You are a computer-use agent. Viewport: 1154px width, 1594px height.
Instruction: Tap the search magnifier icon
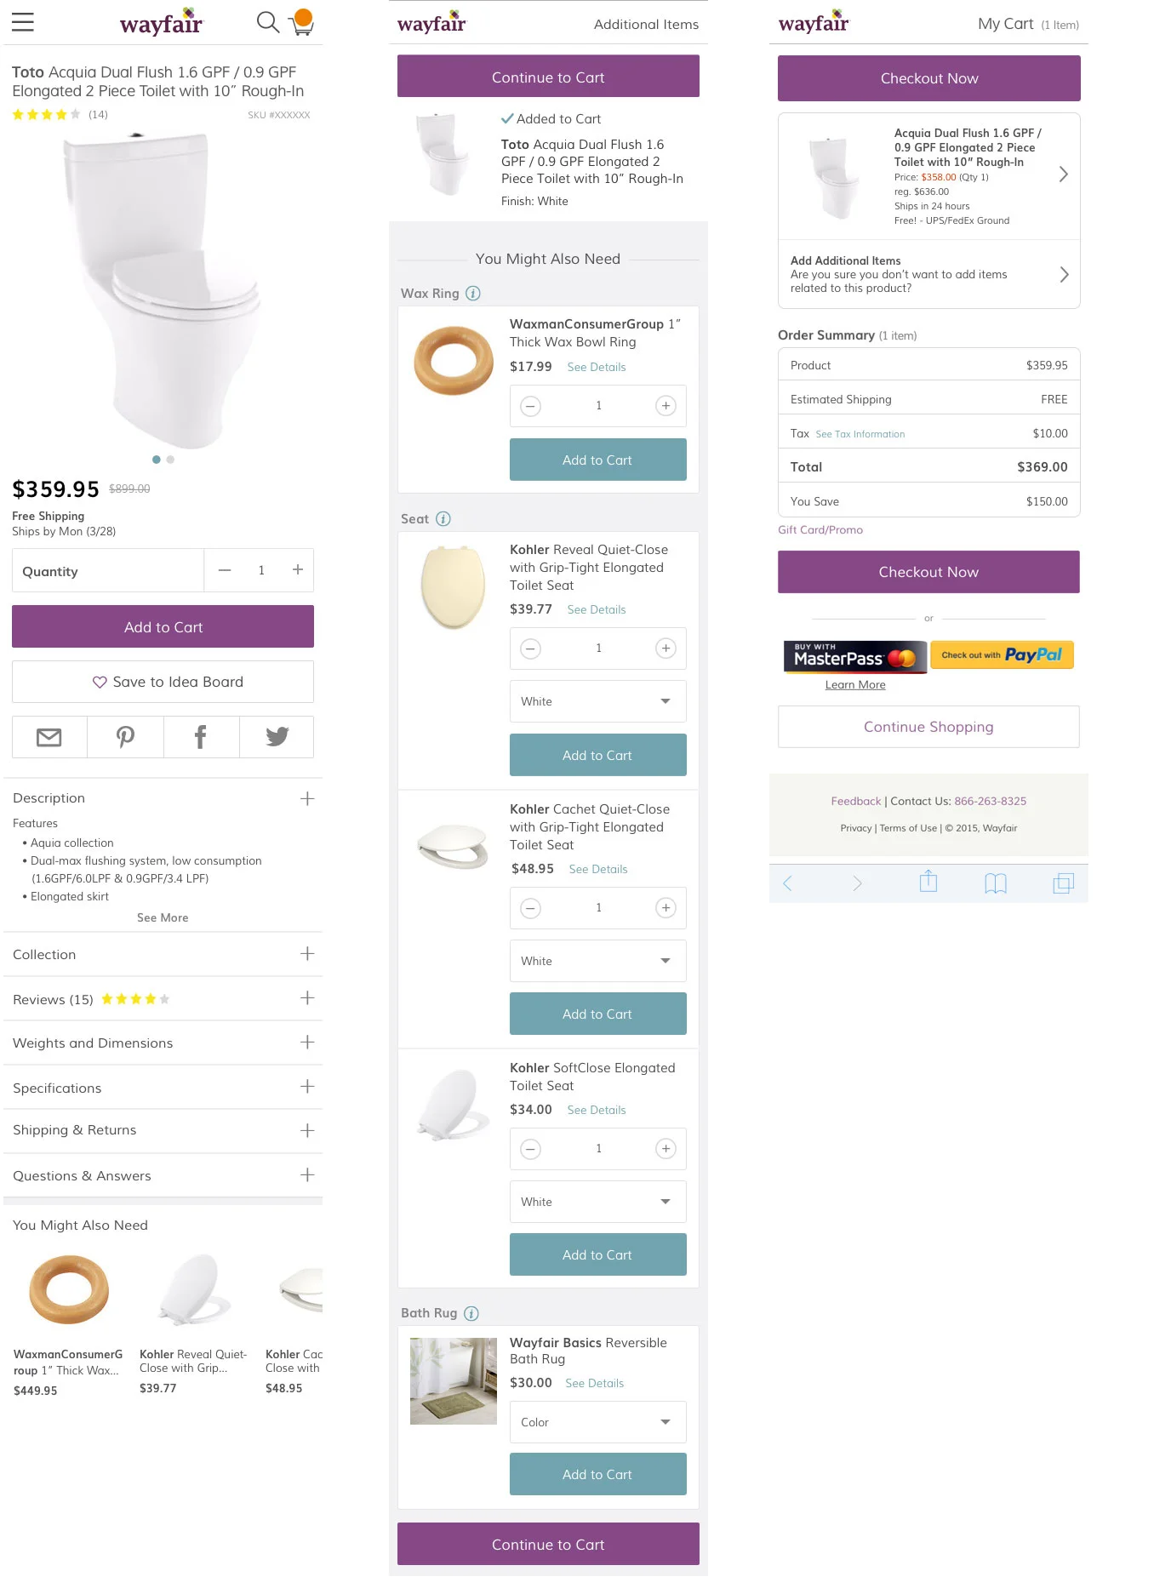268,22
